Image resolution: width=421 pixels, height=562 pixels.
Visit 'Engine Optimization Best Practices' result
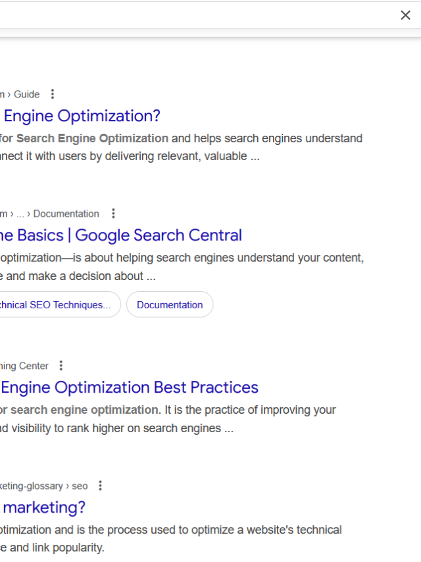point(130,387)
